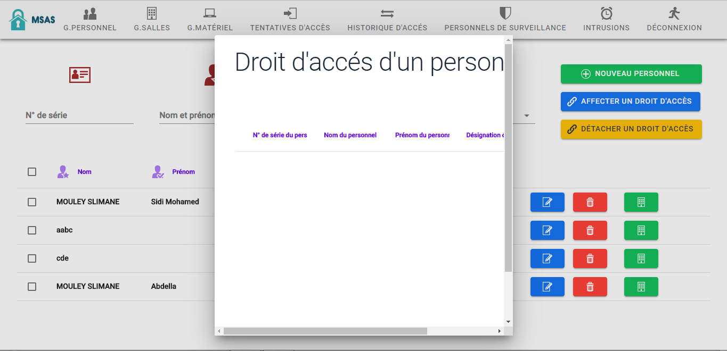Delete the Abdella personnel row
The image size is (727, 351).
point(590,287)
